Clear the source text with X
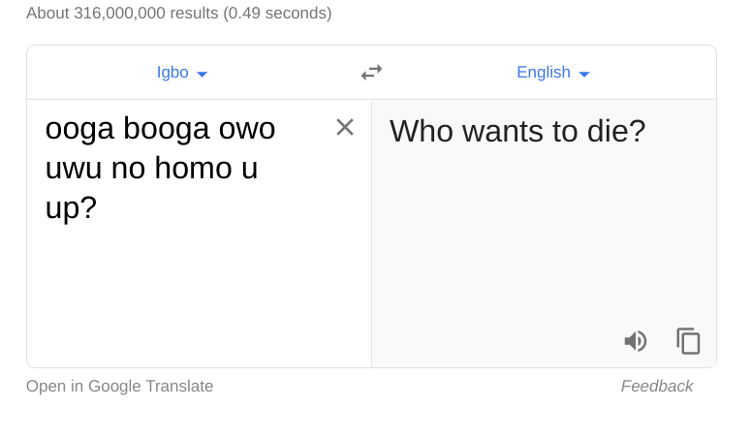Image resolution: width=751 pixels, height=439 pixels. 345,127
